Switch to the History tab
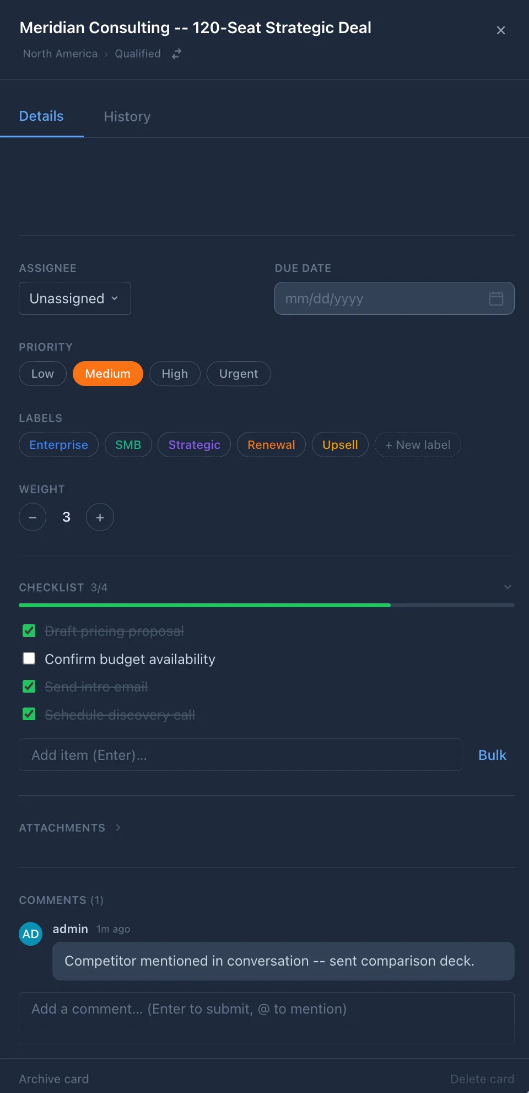The height and width of the screenshot is (1093, 529). coord(127,117)
